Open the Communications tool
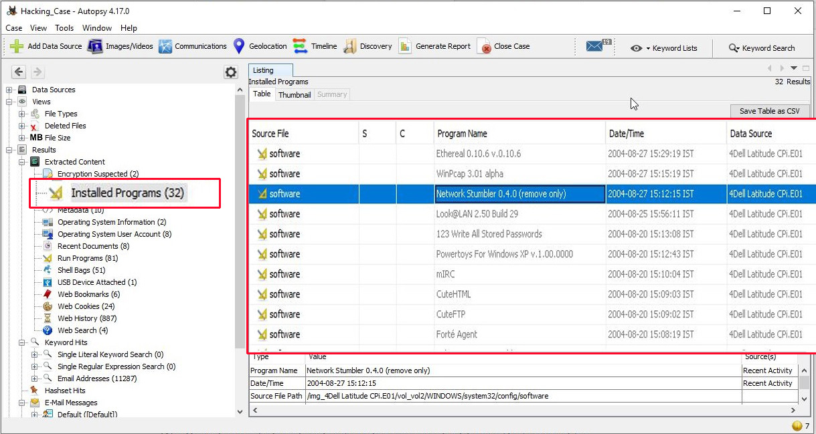The image size is (816, 434). (x=193, y=46)
